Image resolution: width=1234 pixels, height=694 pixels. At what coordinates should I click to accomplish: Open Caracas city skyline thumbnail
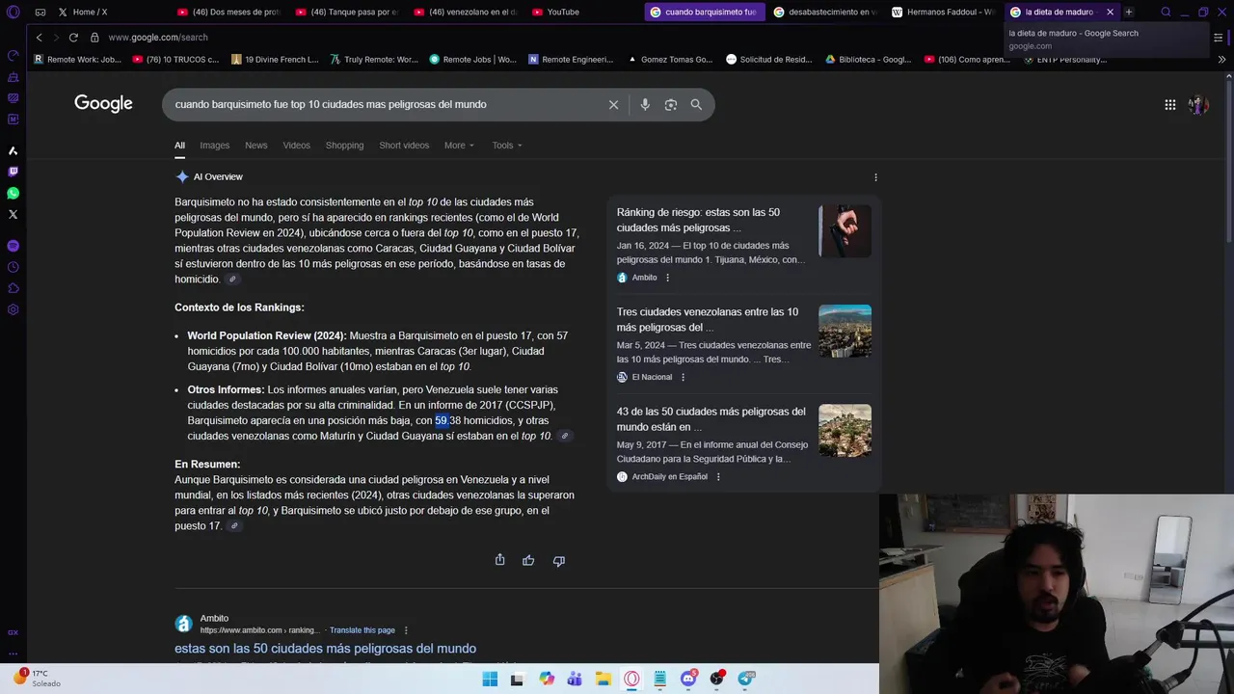coord(845,331)
